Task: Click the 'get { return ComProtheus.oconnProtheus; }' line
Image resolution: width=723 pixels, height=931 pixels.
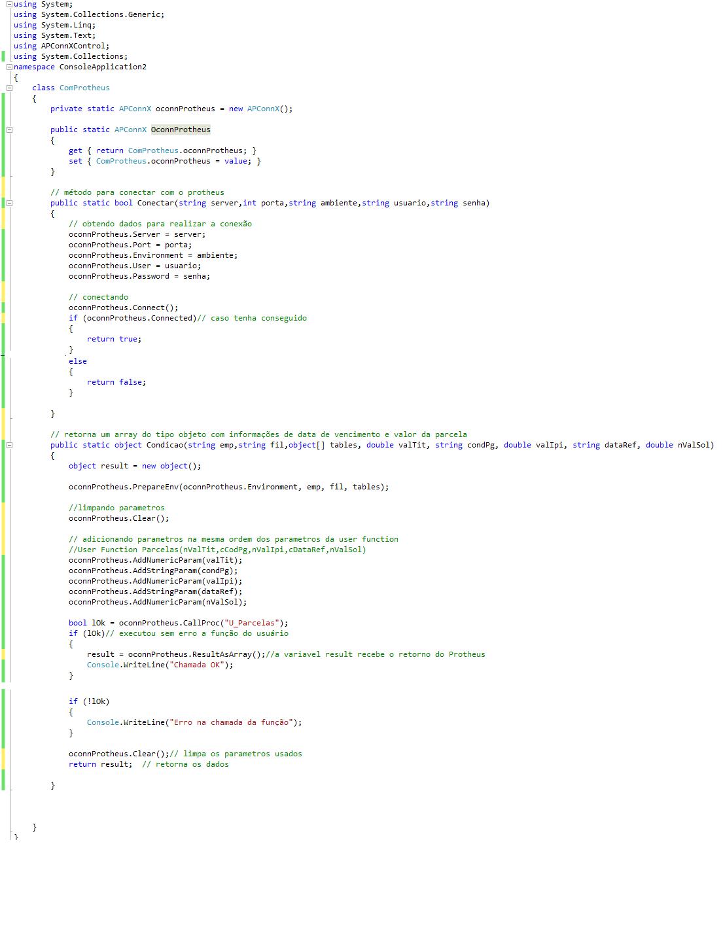Action: pyautogui.click(x=162, y=150)
